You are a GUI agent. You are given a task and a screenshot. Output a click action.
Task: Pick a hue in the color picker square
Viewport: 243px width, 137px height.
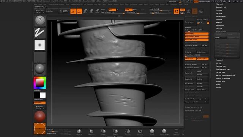point(40,83)
